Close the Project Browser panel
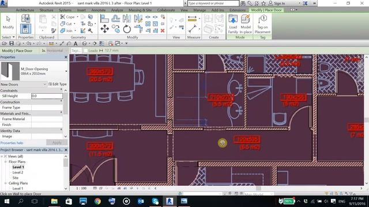The height and width of the screenshot is (207, 369). point(66,149)
